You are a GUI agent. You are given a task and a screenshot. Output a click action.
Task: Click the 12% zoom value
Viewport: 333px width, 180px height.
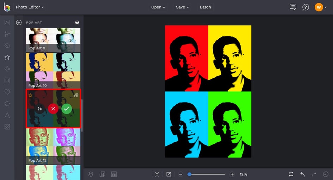[243, 174]
